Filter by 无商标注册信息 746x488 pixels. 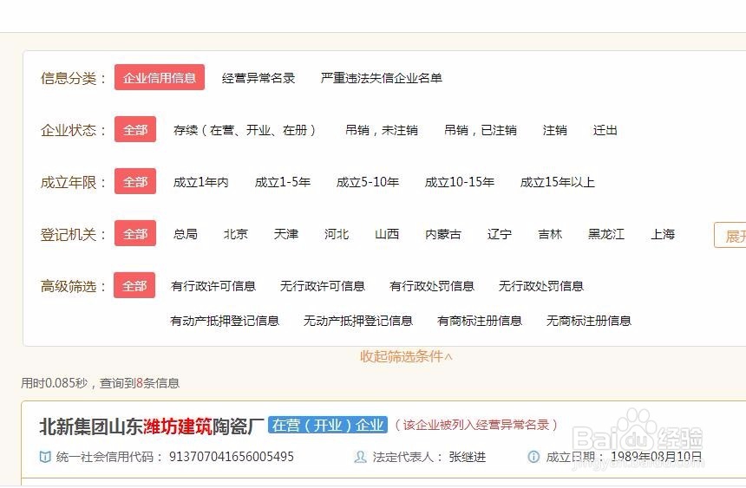click(589, 321)
